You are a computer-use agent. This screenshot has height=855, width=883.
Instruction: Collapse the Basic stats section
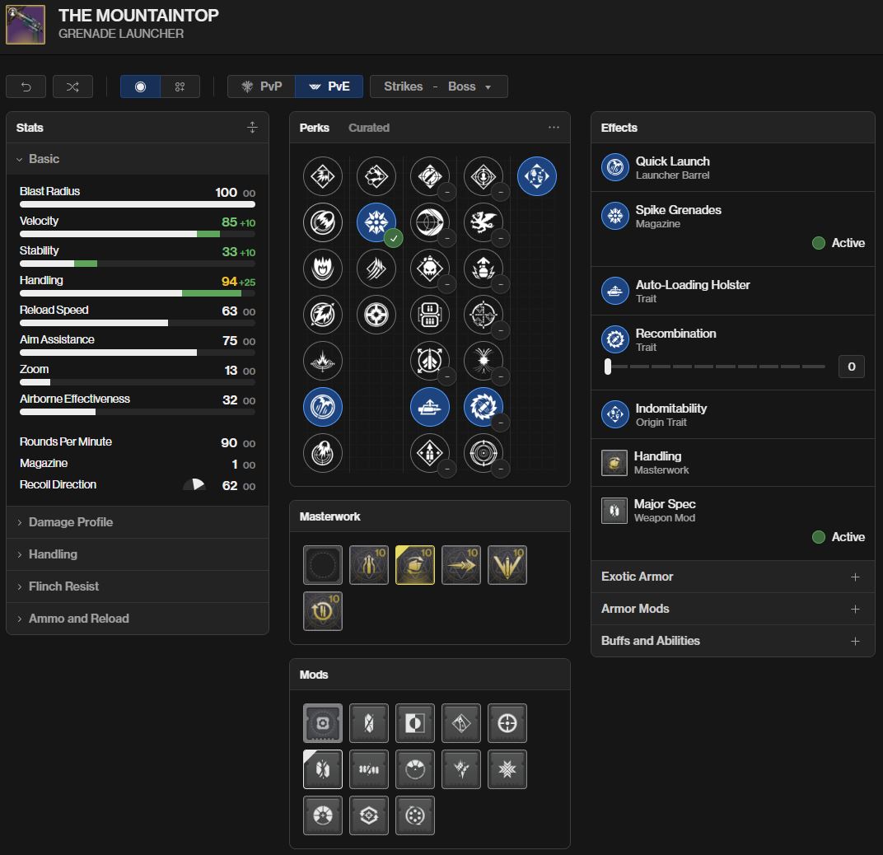[138, 159]
